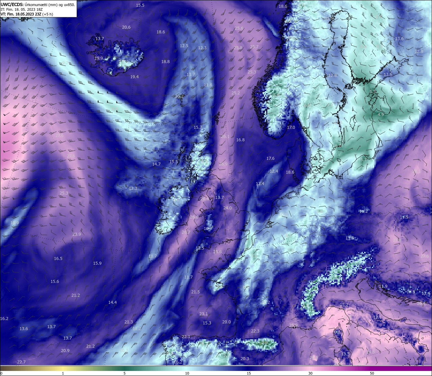Click the map value 20.9
Viewport: 432px width, 376px height.
[65, 351]
